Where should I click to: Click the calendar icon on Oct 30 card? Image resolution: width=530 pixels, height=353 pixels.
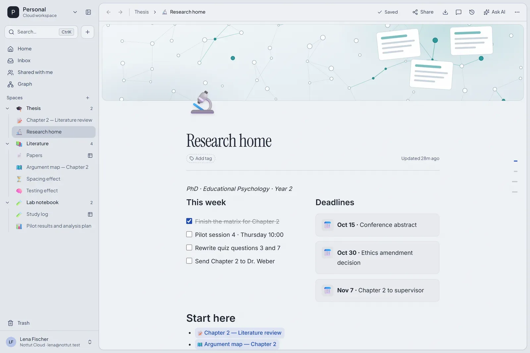327,253
